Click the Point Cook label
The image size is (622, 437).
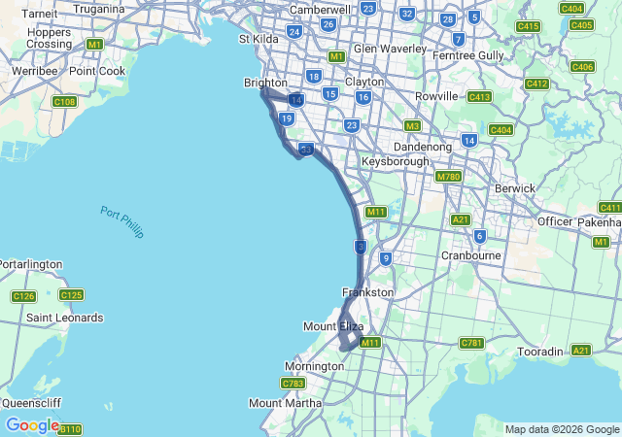coord(97,72)
